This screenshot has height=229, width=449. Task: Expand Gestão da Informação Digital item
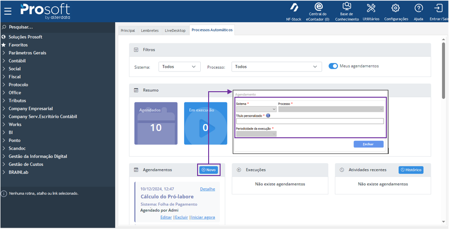coord(4,157)
